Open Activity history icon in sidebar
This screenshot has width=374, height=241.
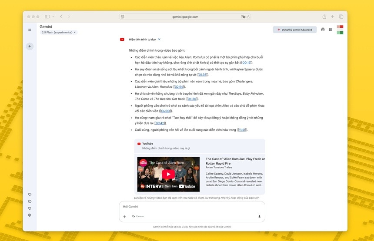click(30, 208)
